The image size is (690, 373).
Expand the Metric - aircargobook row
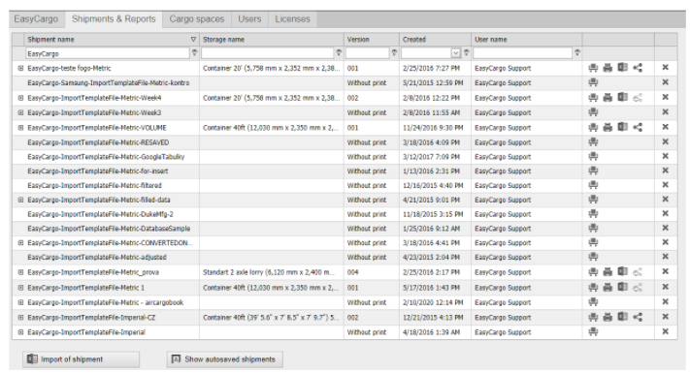(20, 302)
